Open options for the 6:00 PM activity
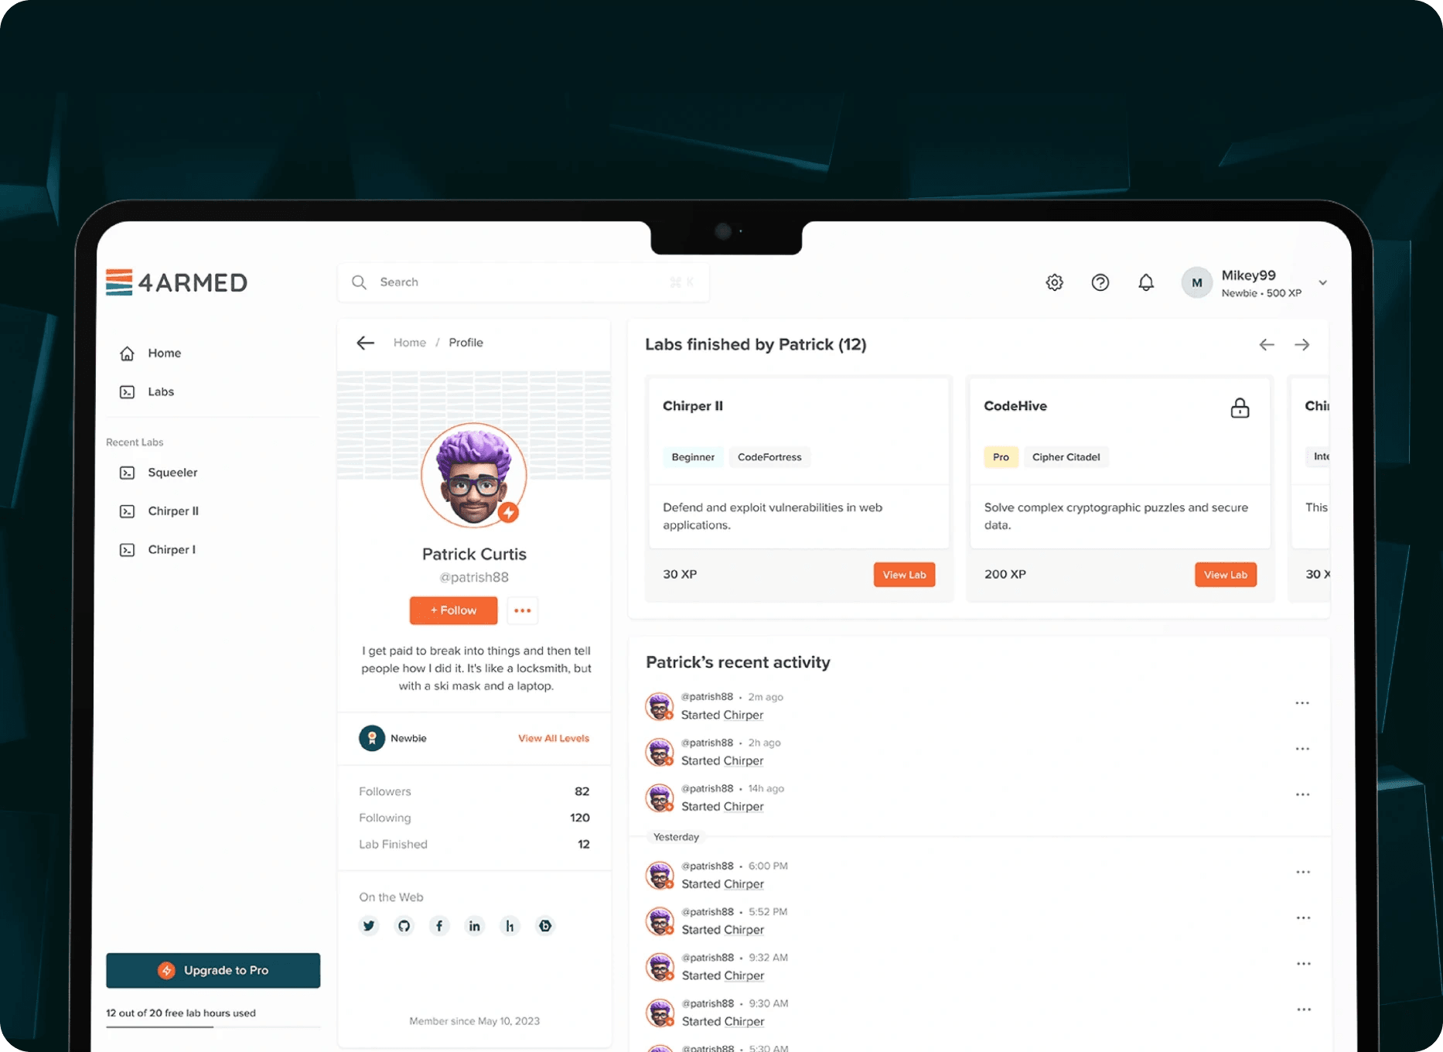The width and height of the screenshot is (1443, 1052). pos(1303,872)
